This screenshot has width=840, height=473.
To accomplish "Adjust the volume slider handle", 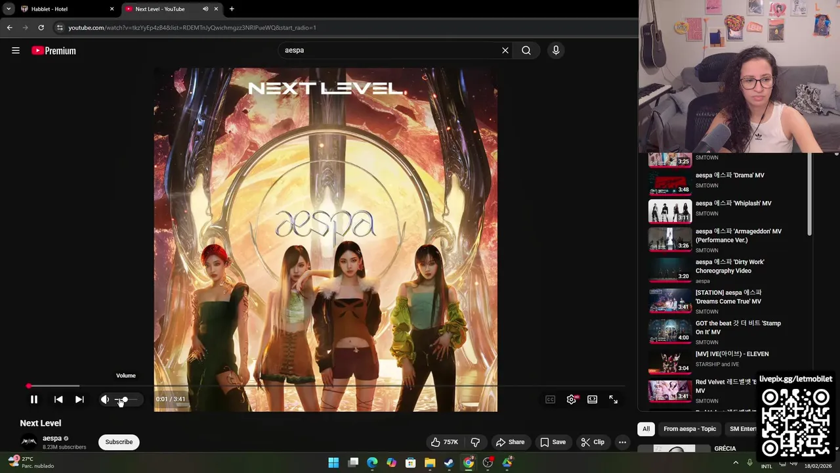I will coord(125,399).
